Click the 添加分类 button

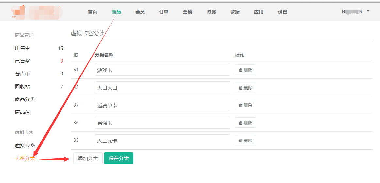pos(88,158)
